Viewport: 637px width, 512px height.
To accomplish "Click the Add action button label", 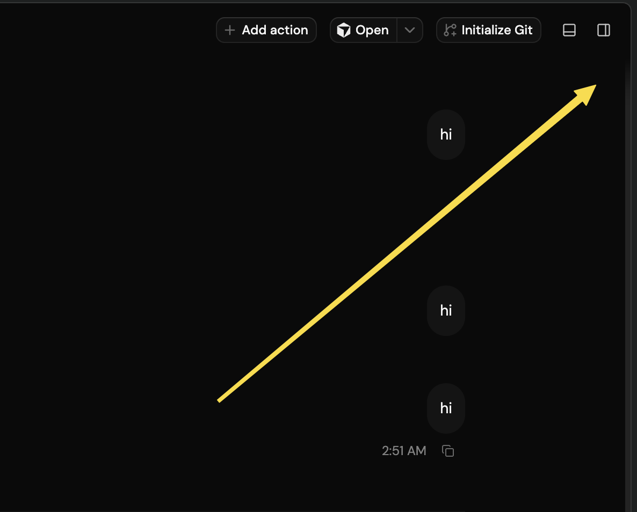I will coord(275,30).
